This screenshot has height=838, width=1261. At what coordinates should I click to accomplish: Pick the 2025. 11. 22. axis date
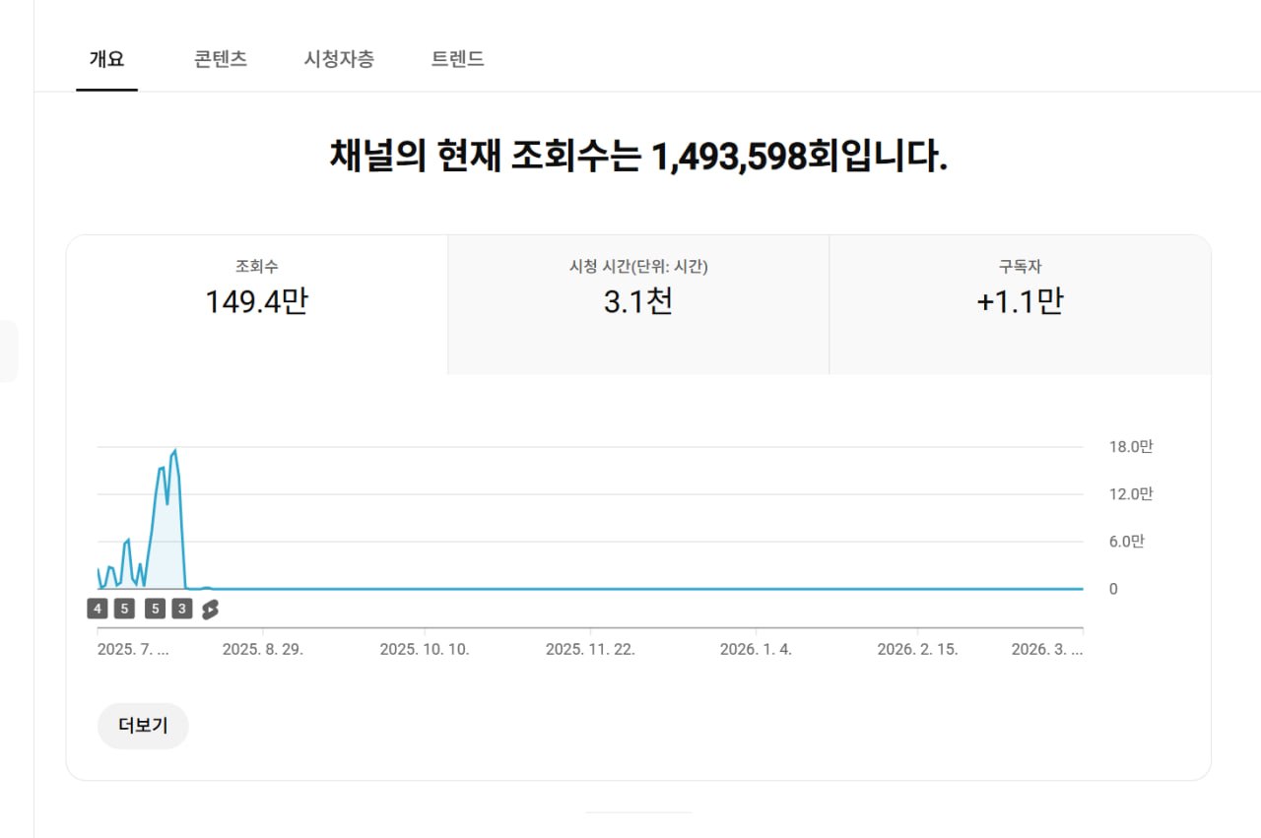tap(590, 650)
